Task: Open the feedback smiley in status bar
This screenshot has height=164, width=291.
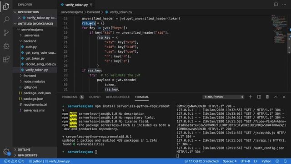Action: click(x=277, y=161)
